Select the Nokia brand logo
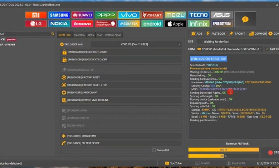 click(59, 24)
